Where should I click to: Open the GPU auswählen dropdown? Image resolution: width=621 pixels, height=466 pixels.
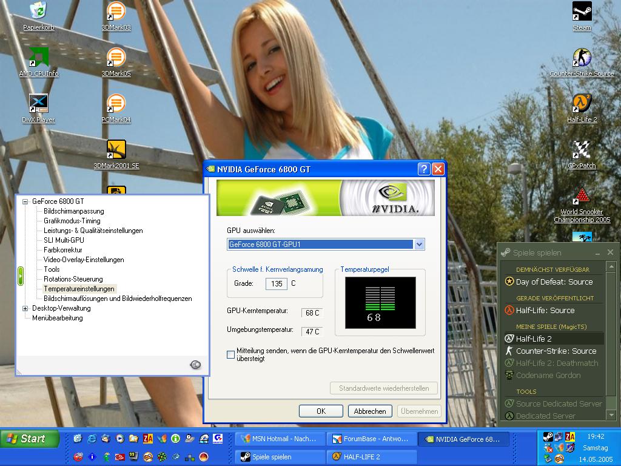(x=420, y=245)
